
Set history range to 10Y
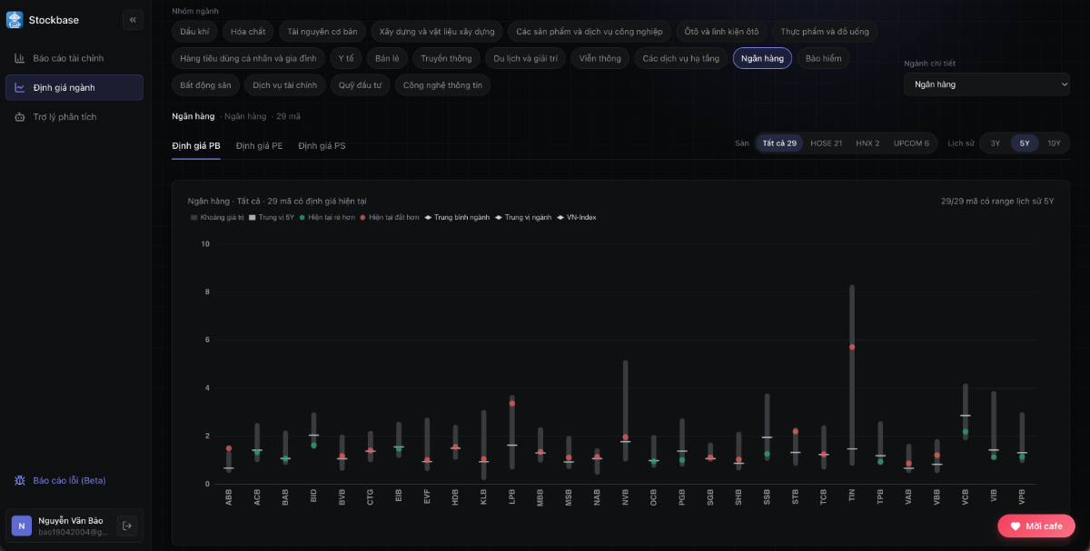click(x=1055, y=143)
